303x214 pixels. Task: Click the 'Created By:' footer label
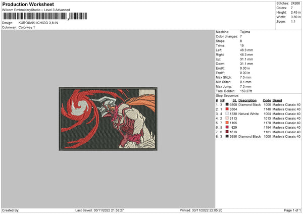pos(11,210)
